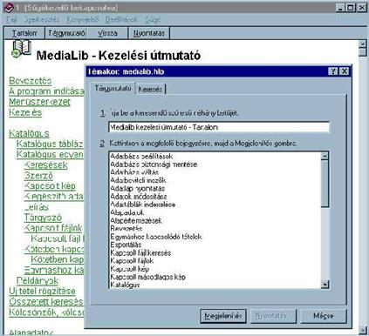The width and height of the screenshot is (369, 336).
Task: Open the Keresések link
Action: pyautogui.click(x=46, y=165)
